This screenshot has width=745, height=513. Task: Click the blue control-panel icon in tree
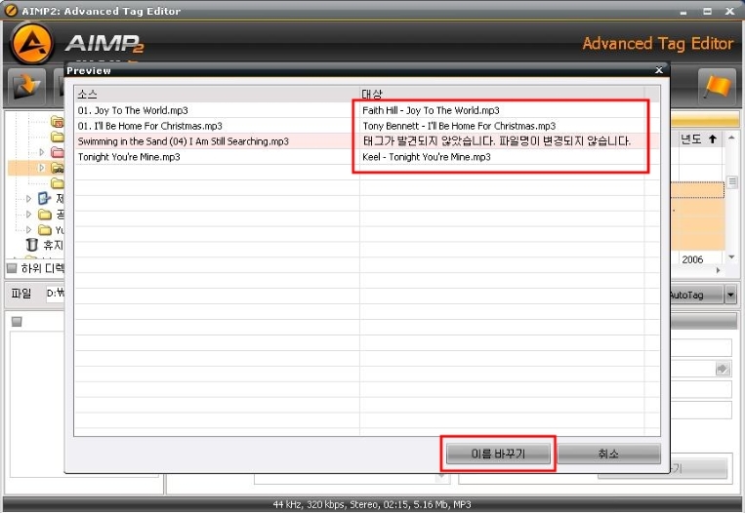(44, 198)
